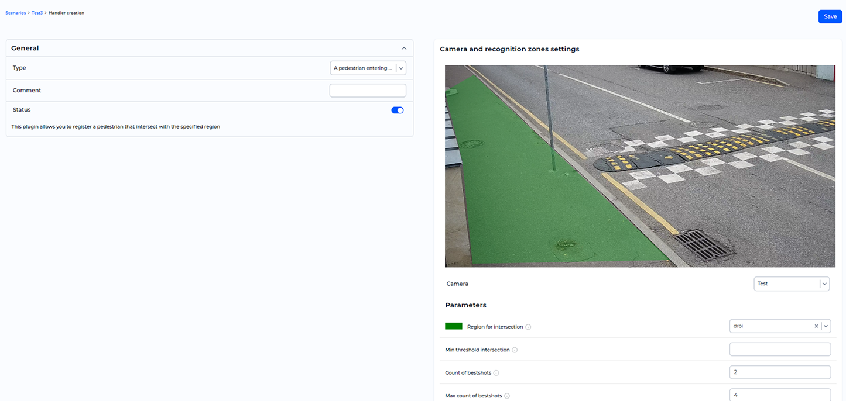Viewport: 846px width, 401px height.
Task: Open the Scenarios breadcrumb link
Action: tap(15, 12)
